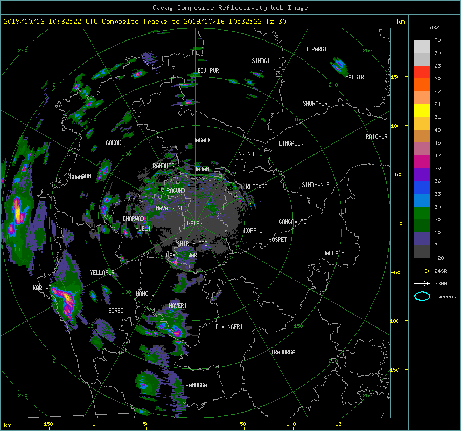Screen dimensions: 461x431
Task: Pick the yellow 51 dBZ color swatch
Action: tap(422, 110)
